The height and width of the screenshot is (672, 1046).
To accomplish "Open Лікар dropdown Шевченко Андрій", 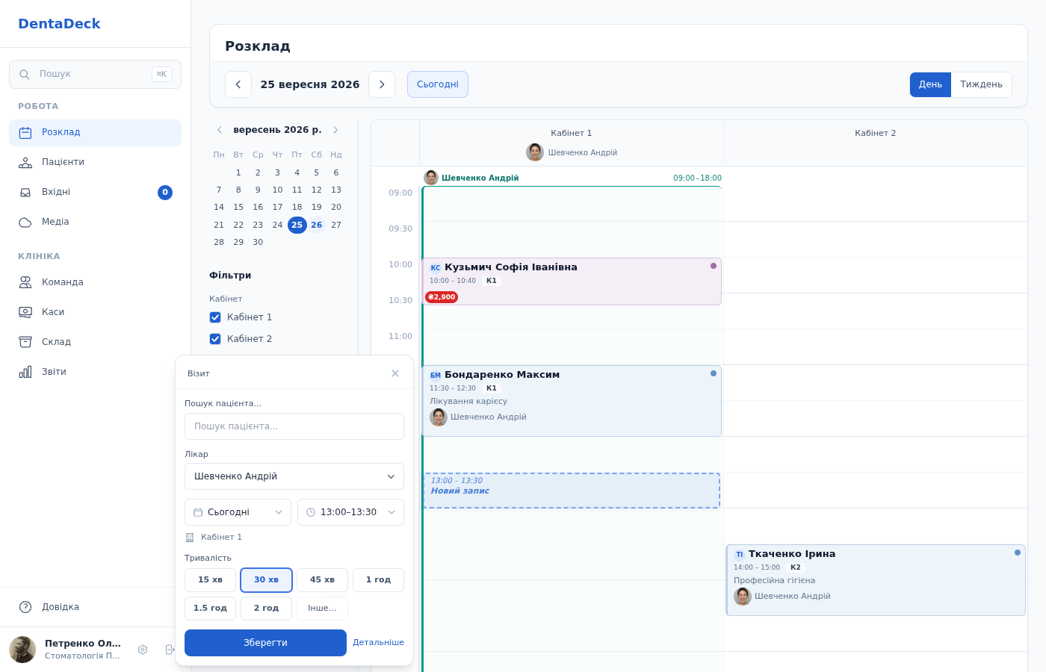I will [x=294, y=476].
